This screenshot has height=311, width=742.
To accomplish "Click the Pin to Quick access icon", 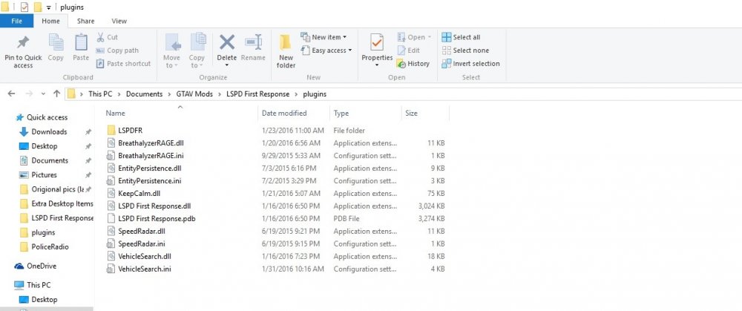I will (23, 42).
